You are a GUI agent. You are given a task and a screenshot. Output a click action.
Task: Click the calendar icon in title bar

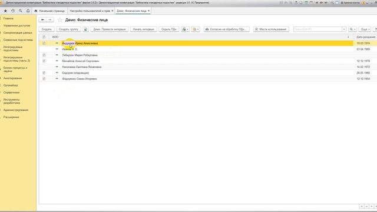(311, 2)
